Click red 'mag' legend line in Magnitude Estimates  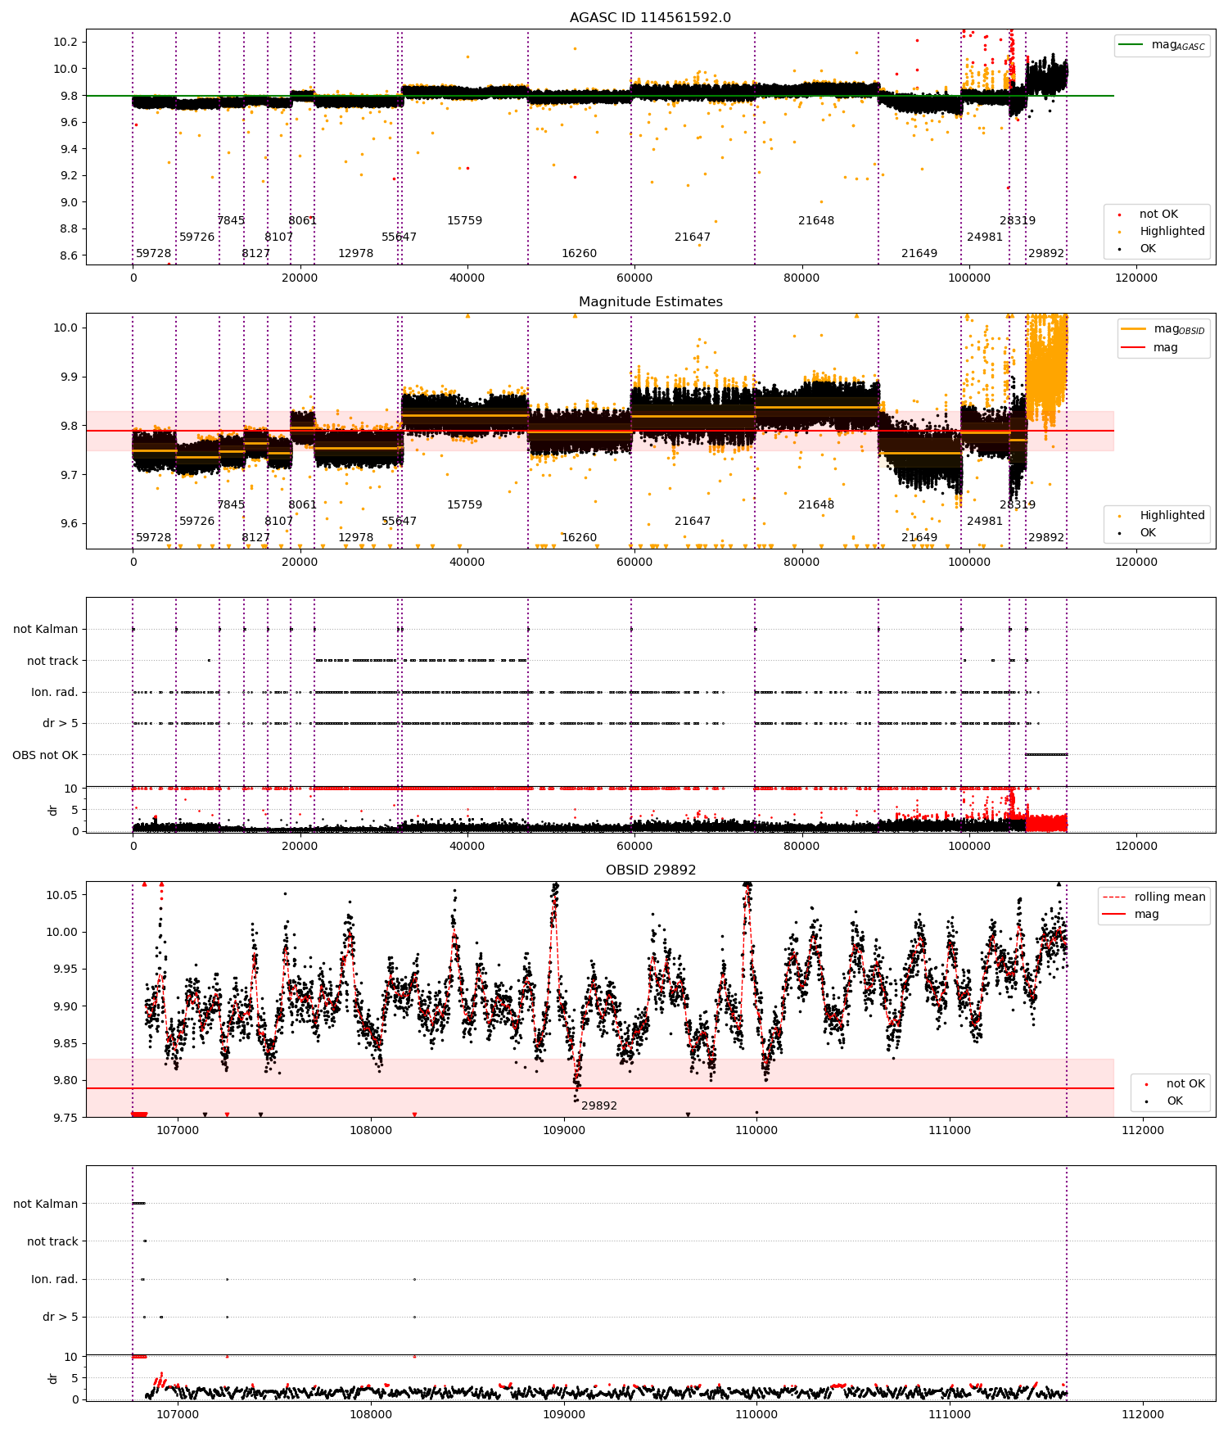1133,348
